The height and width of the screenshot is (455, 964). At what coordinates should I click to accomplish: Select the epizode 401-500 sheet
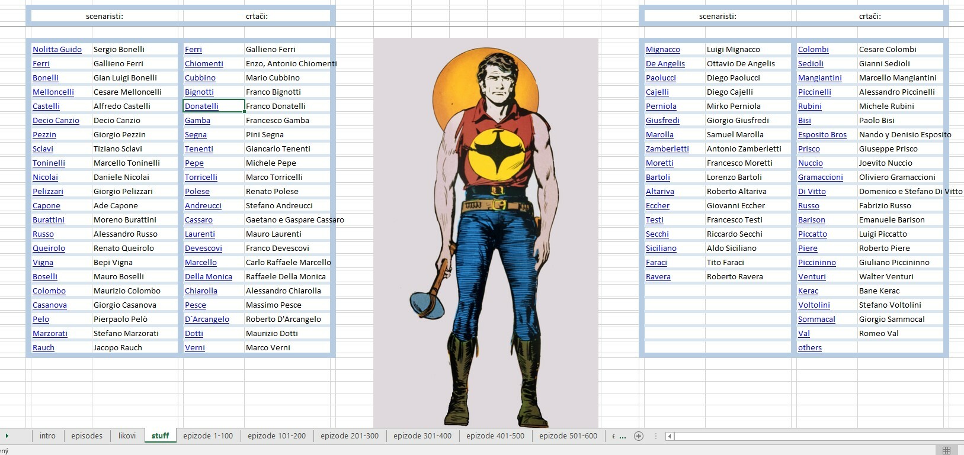tap(495, 436)
